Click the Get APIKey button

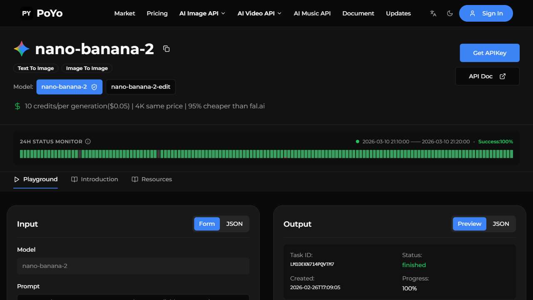[489, 53]
